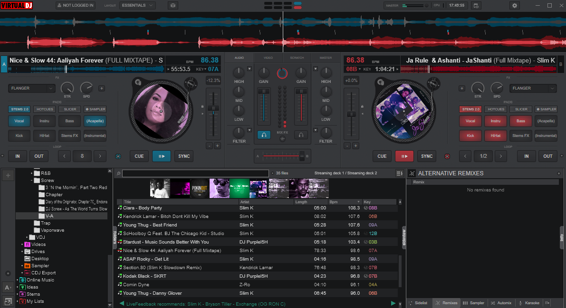Switch to the MASTER mixer tab

click(x=326, y=57)
